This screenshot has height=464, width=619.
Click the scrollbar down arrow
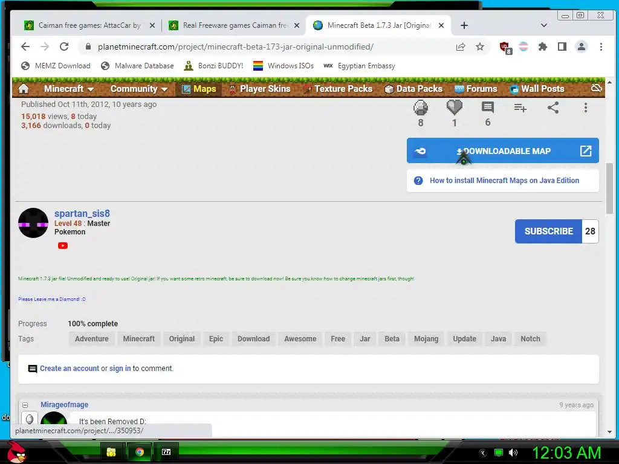609,432
